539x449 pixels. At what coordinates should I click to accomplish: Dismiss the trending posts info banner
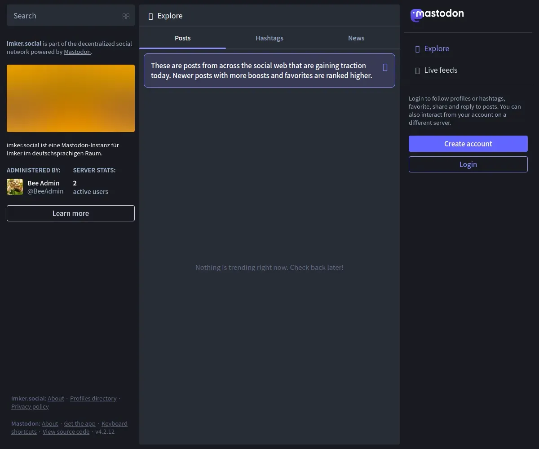(385, 67)
